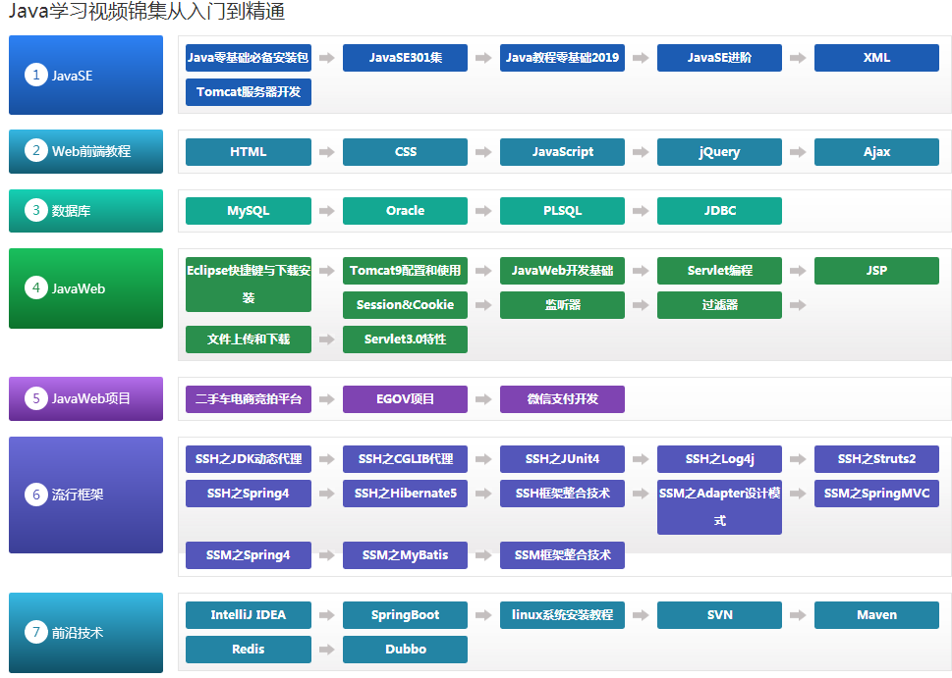Screen dimensions: 952x678
Task: Click the EGOV项目 button
Action: [x=405, y=399]
